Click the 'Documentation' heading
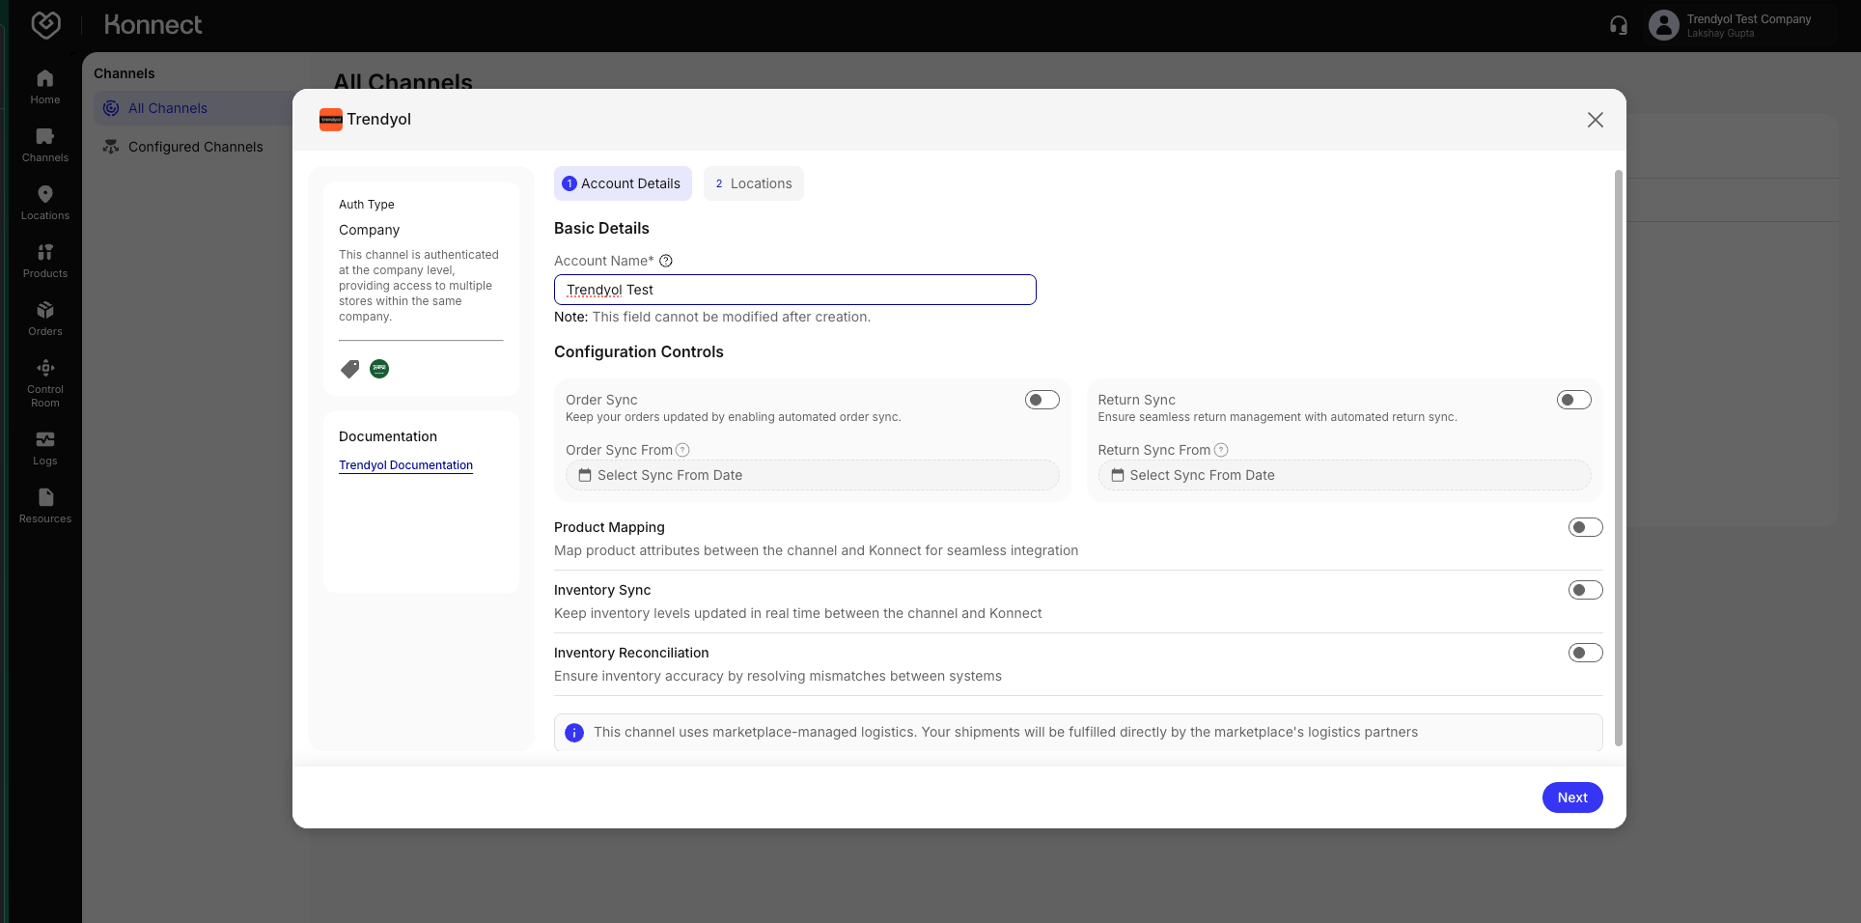The image size is (1861, 923). tap(388, 436)
